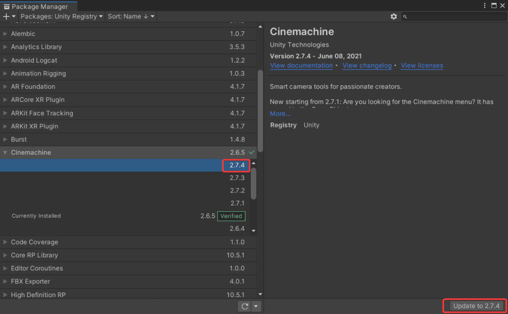Viewport: 508px width, 314px height.
Task: Expand ARKit Face Tracking package
Action: (x=5, y=113)
